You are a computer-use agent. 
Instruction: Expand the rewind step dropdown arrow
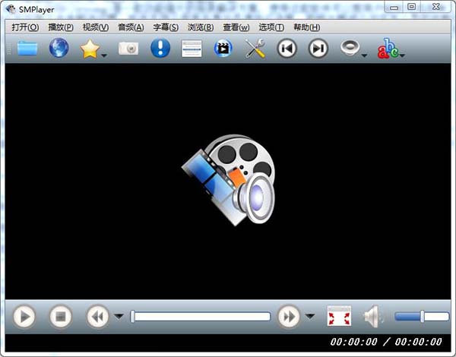(x=119, y=316)
